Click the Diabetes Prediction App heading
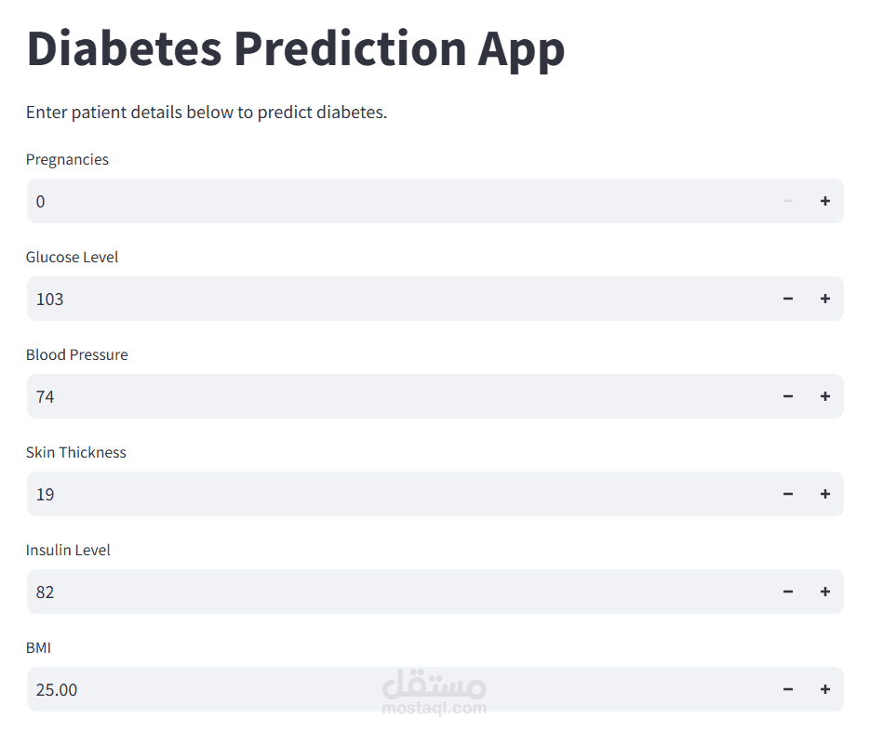Image resolution: width=870 pixels, height=732 pixels. 295,48
